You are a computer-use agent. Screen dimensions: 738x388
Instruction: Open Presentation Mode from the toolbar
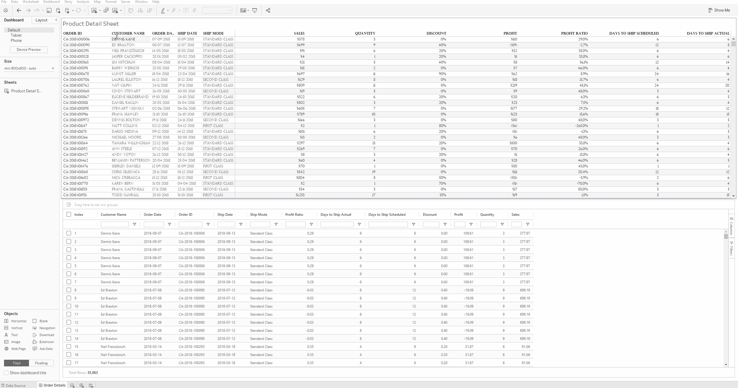pos(255,11)
